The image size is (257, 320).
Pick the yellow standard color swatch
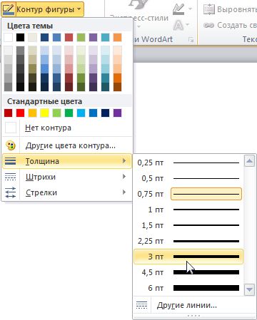[x=44, y=113]
